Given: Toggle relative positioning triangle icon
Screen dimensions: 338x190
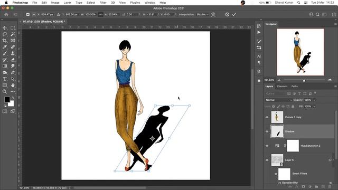Looking at the screenshot, I should click(x=59, y=14).
